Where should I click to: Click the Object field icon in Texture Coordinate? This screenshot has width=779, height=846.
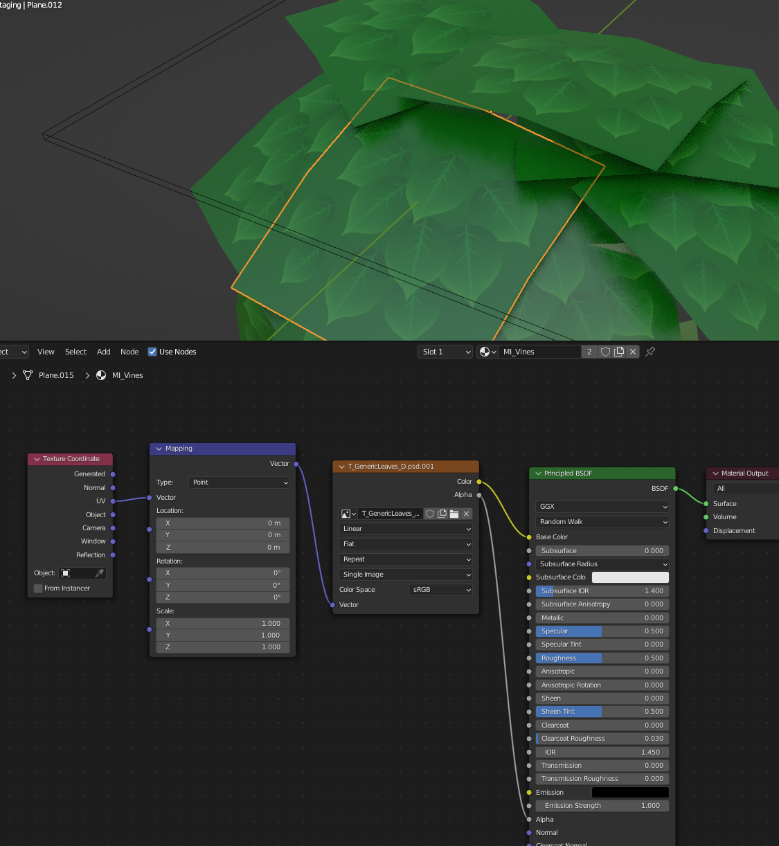(x=66, y=573)
